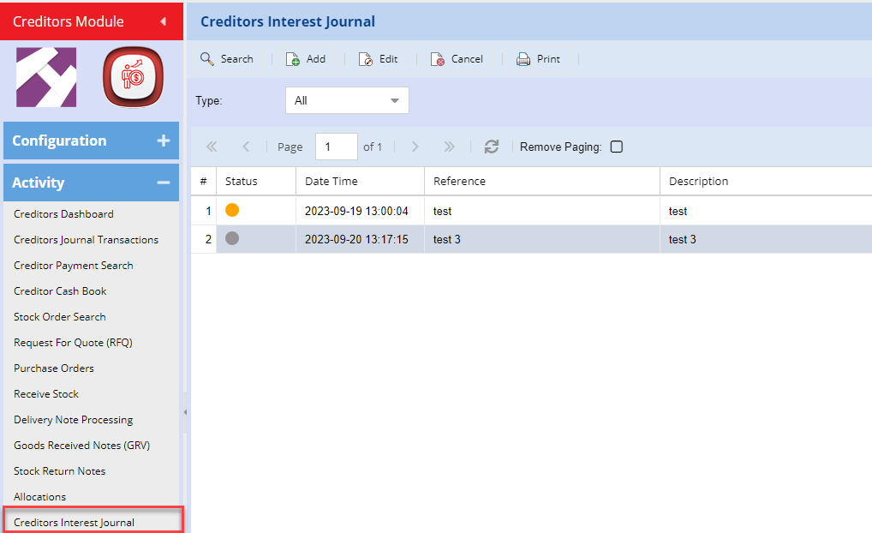
Task: Go to the last page
Action: pos(450,147)
